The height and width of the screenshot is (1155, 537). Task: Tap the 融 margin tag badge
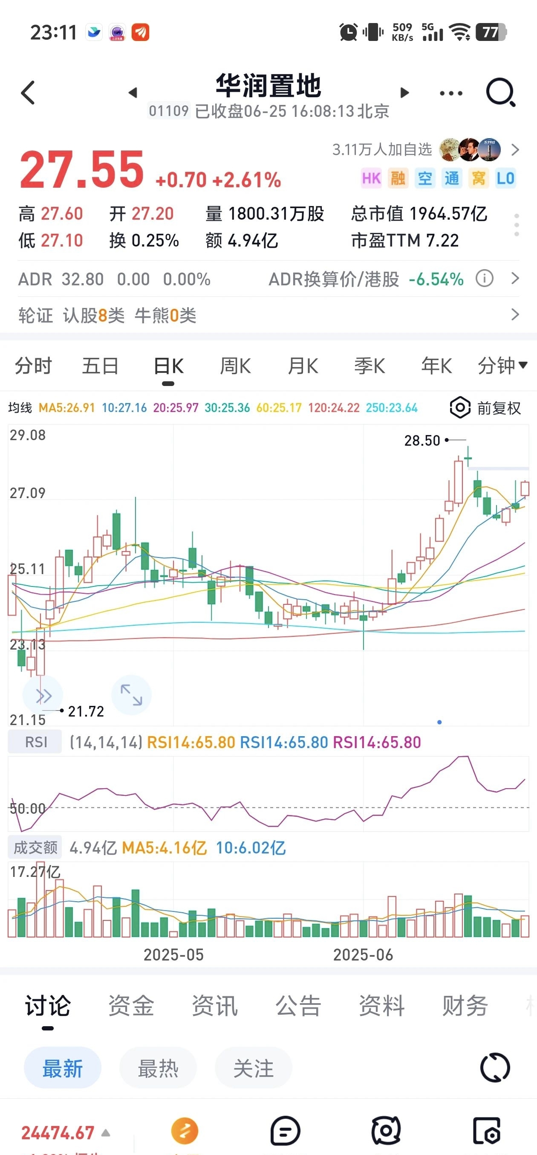tap(398, 178)
